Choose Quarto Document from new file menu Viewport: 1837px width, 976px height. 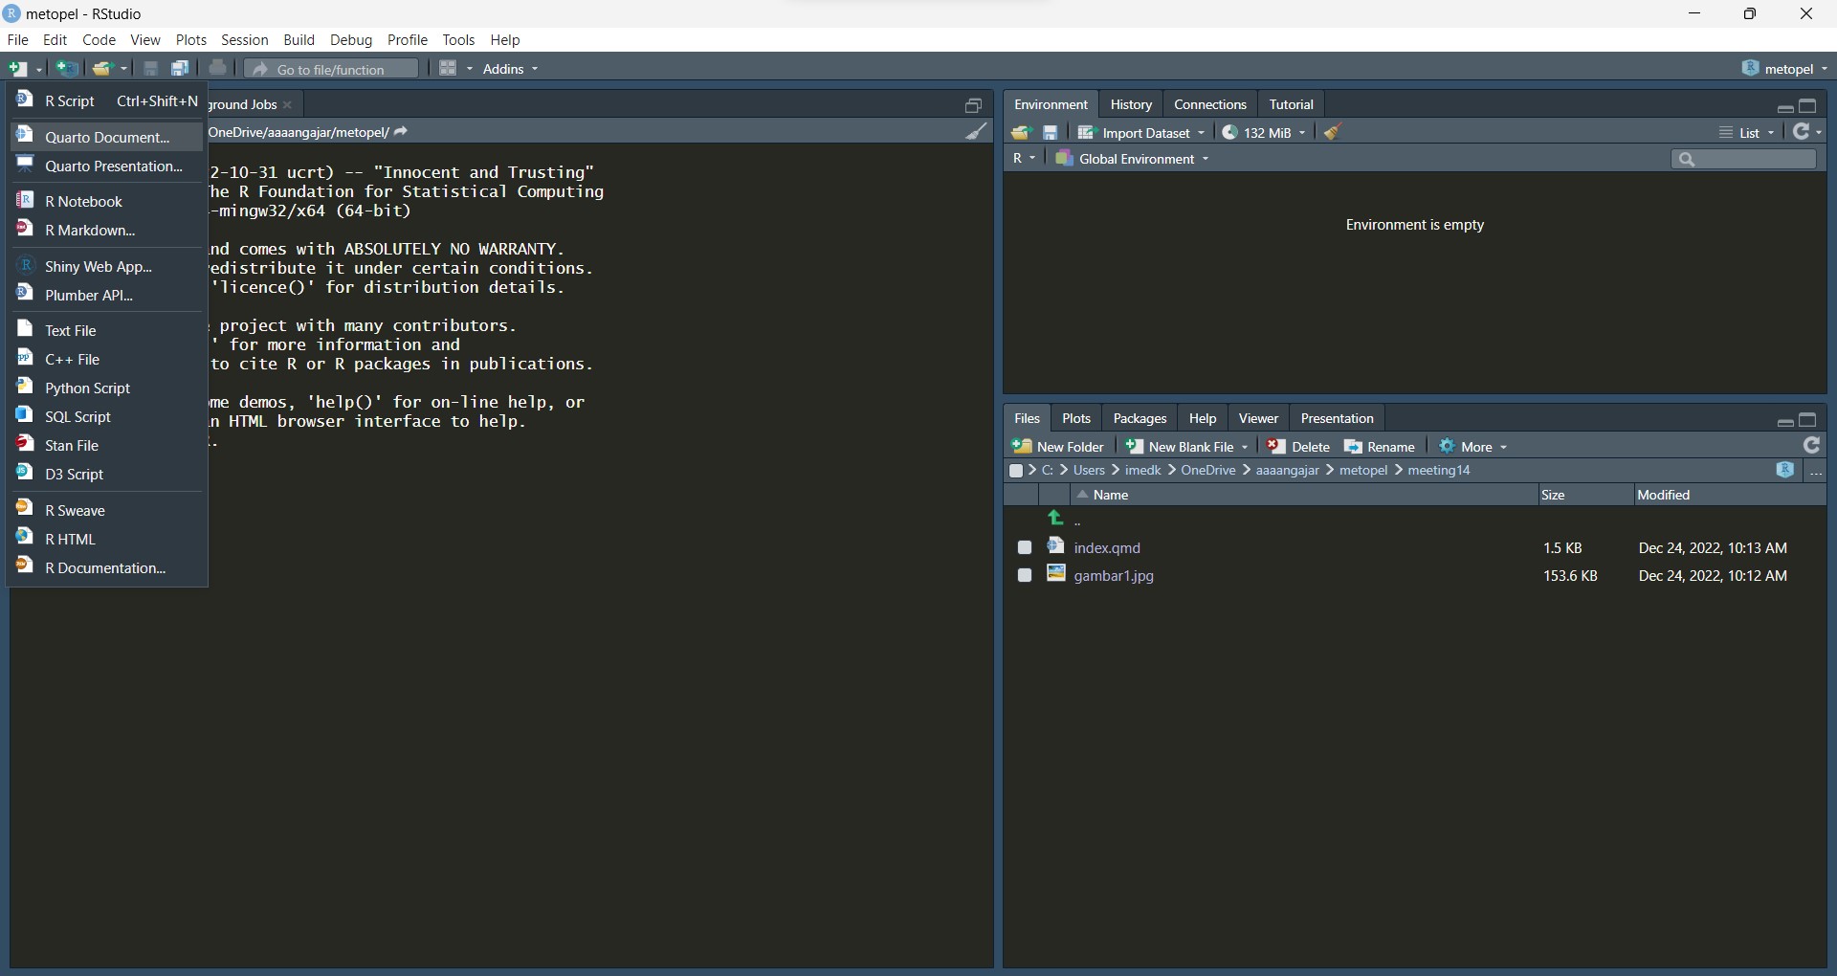coord(107,137)
